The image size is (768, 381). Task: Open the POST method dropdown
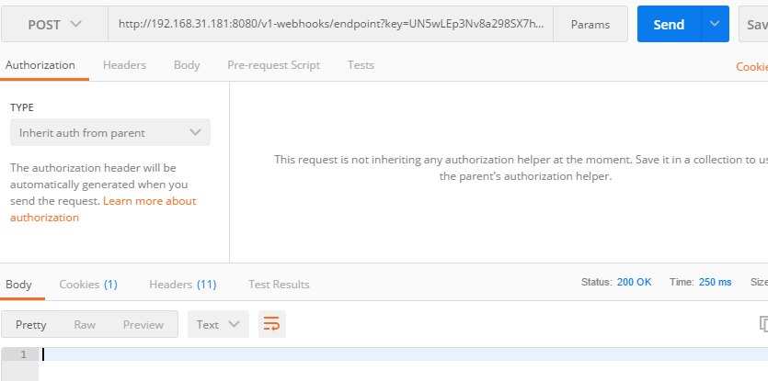click(x=54, y=25)
